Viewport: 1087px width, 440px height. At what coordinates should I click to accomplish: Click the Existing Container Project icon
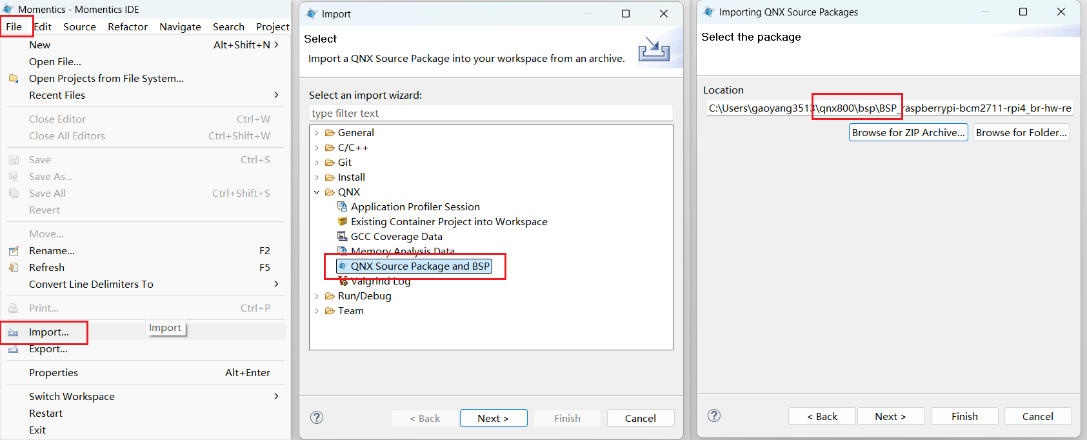[x=343, y=222]
